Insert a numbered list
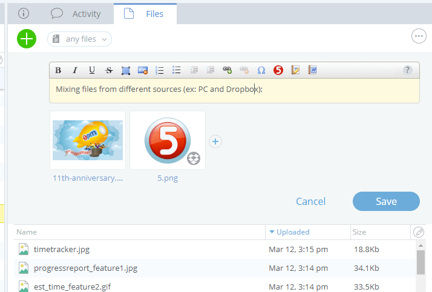The image size is (432, 292). pyautogui.click(x=160, y=70)
